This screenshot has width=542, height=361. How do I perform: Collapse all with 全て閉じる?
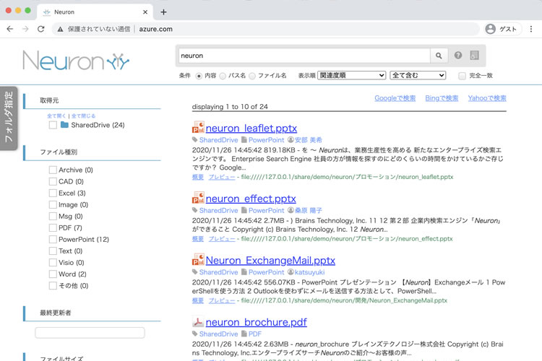click(83, 116)
